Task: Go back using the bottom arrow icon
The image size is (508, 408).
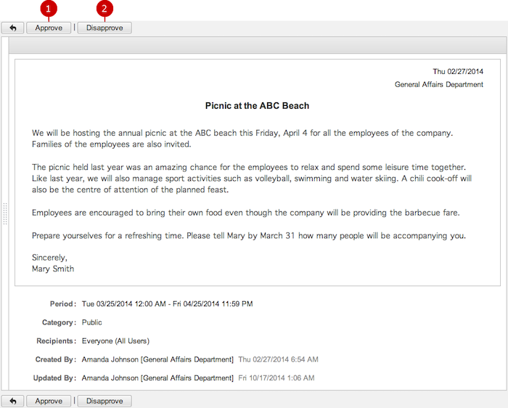Action: [12, 401]
